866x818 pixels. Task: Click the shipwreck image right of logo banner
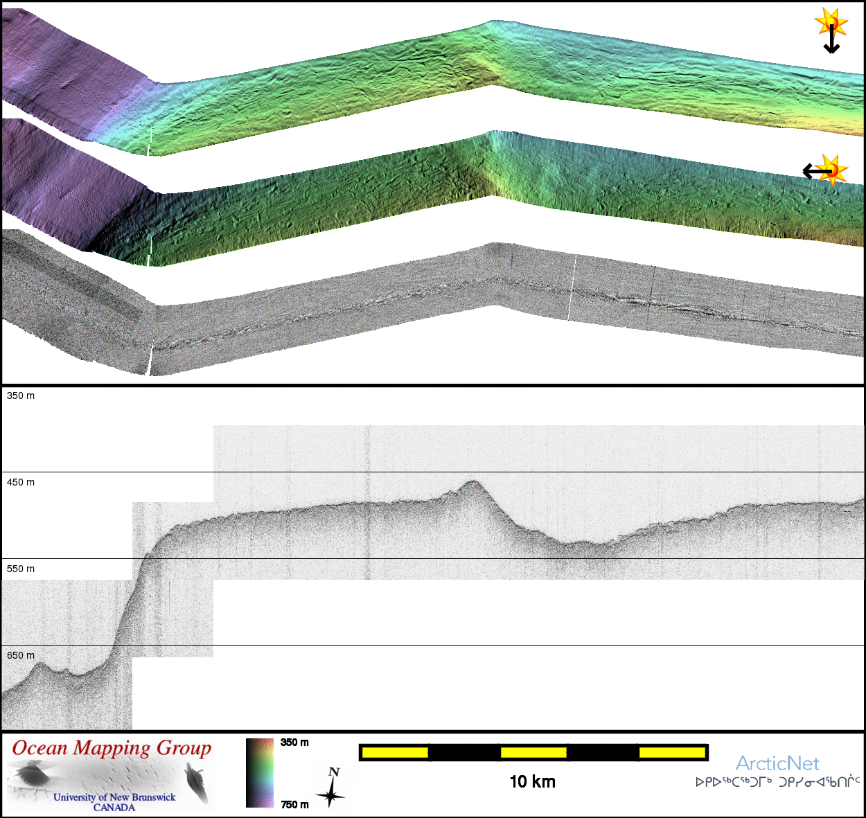196,781
